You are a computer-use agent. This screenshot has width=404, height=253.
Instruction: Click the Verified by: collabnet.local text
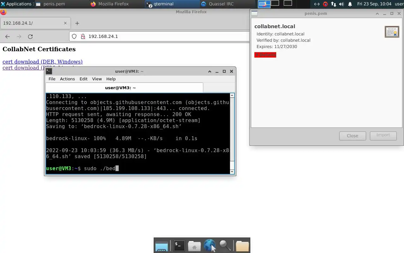(283, 40)
